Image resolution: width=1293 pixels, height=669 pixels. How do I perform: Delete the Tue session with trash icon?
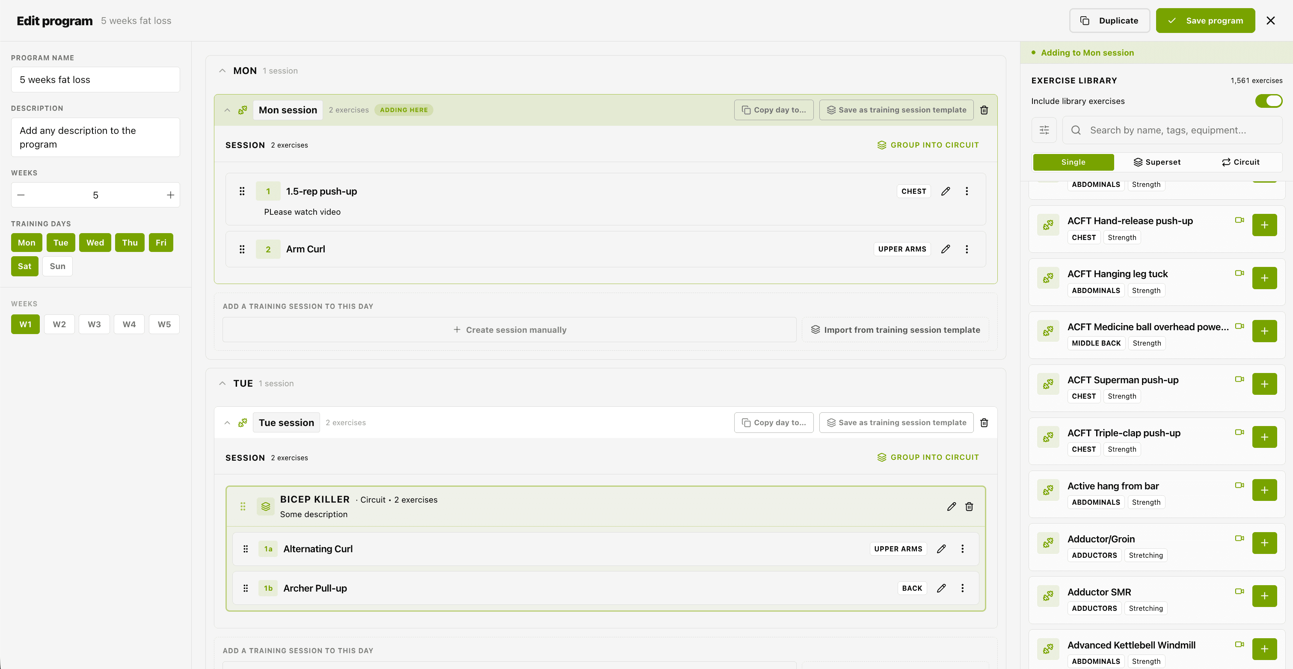(984, 423)
